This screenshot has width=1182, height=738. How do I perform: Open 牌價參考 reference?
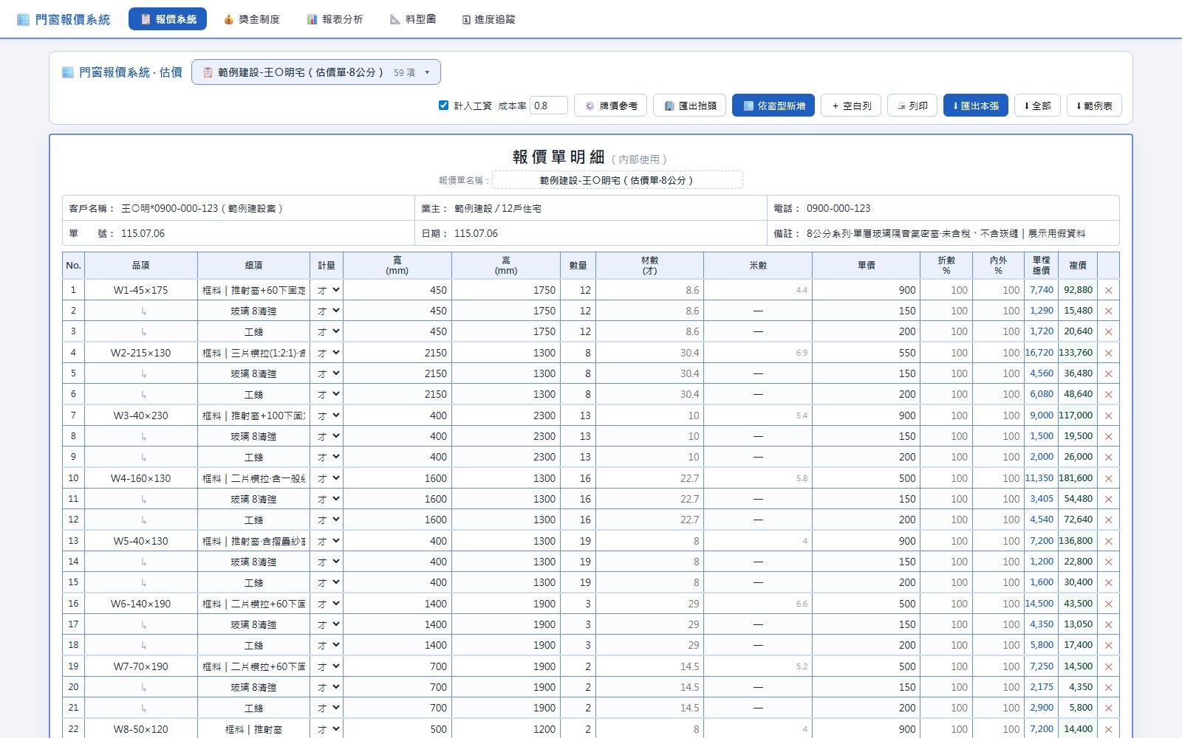610,106
